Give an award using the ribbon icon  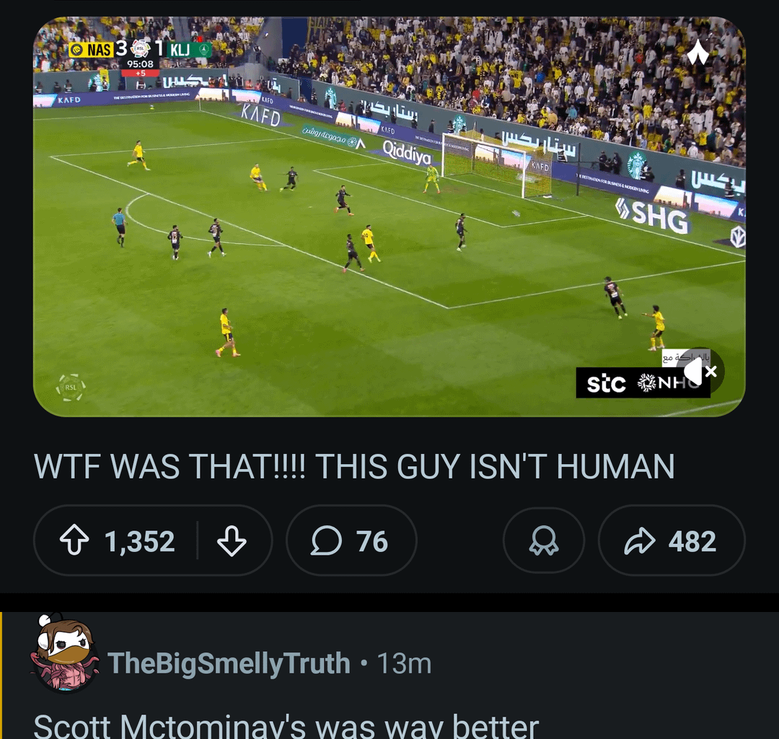[543, 540]
